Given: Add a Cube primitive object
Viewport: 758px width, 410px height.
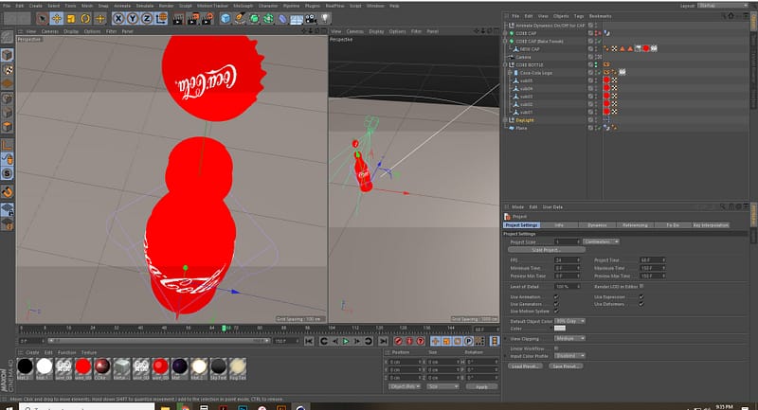Looking at the screenshot, I should click(226, 19).
